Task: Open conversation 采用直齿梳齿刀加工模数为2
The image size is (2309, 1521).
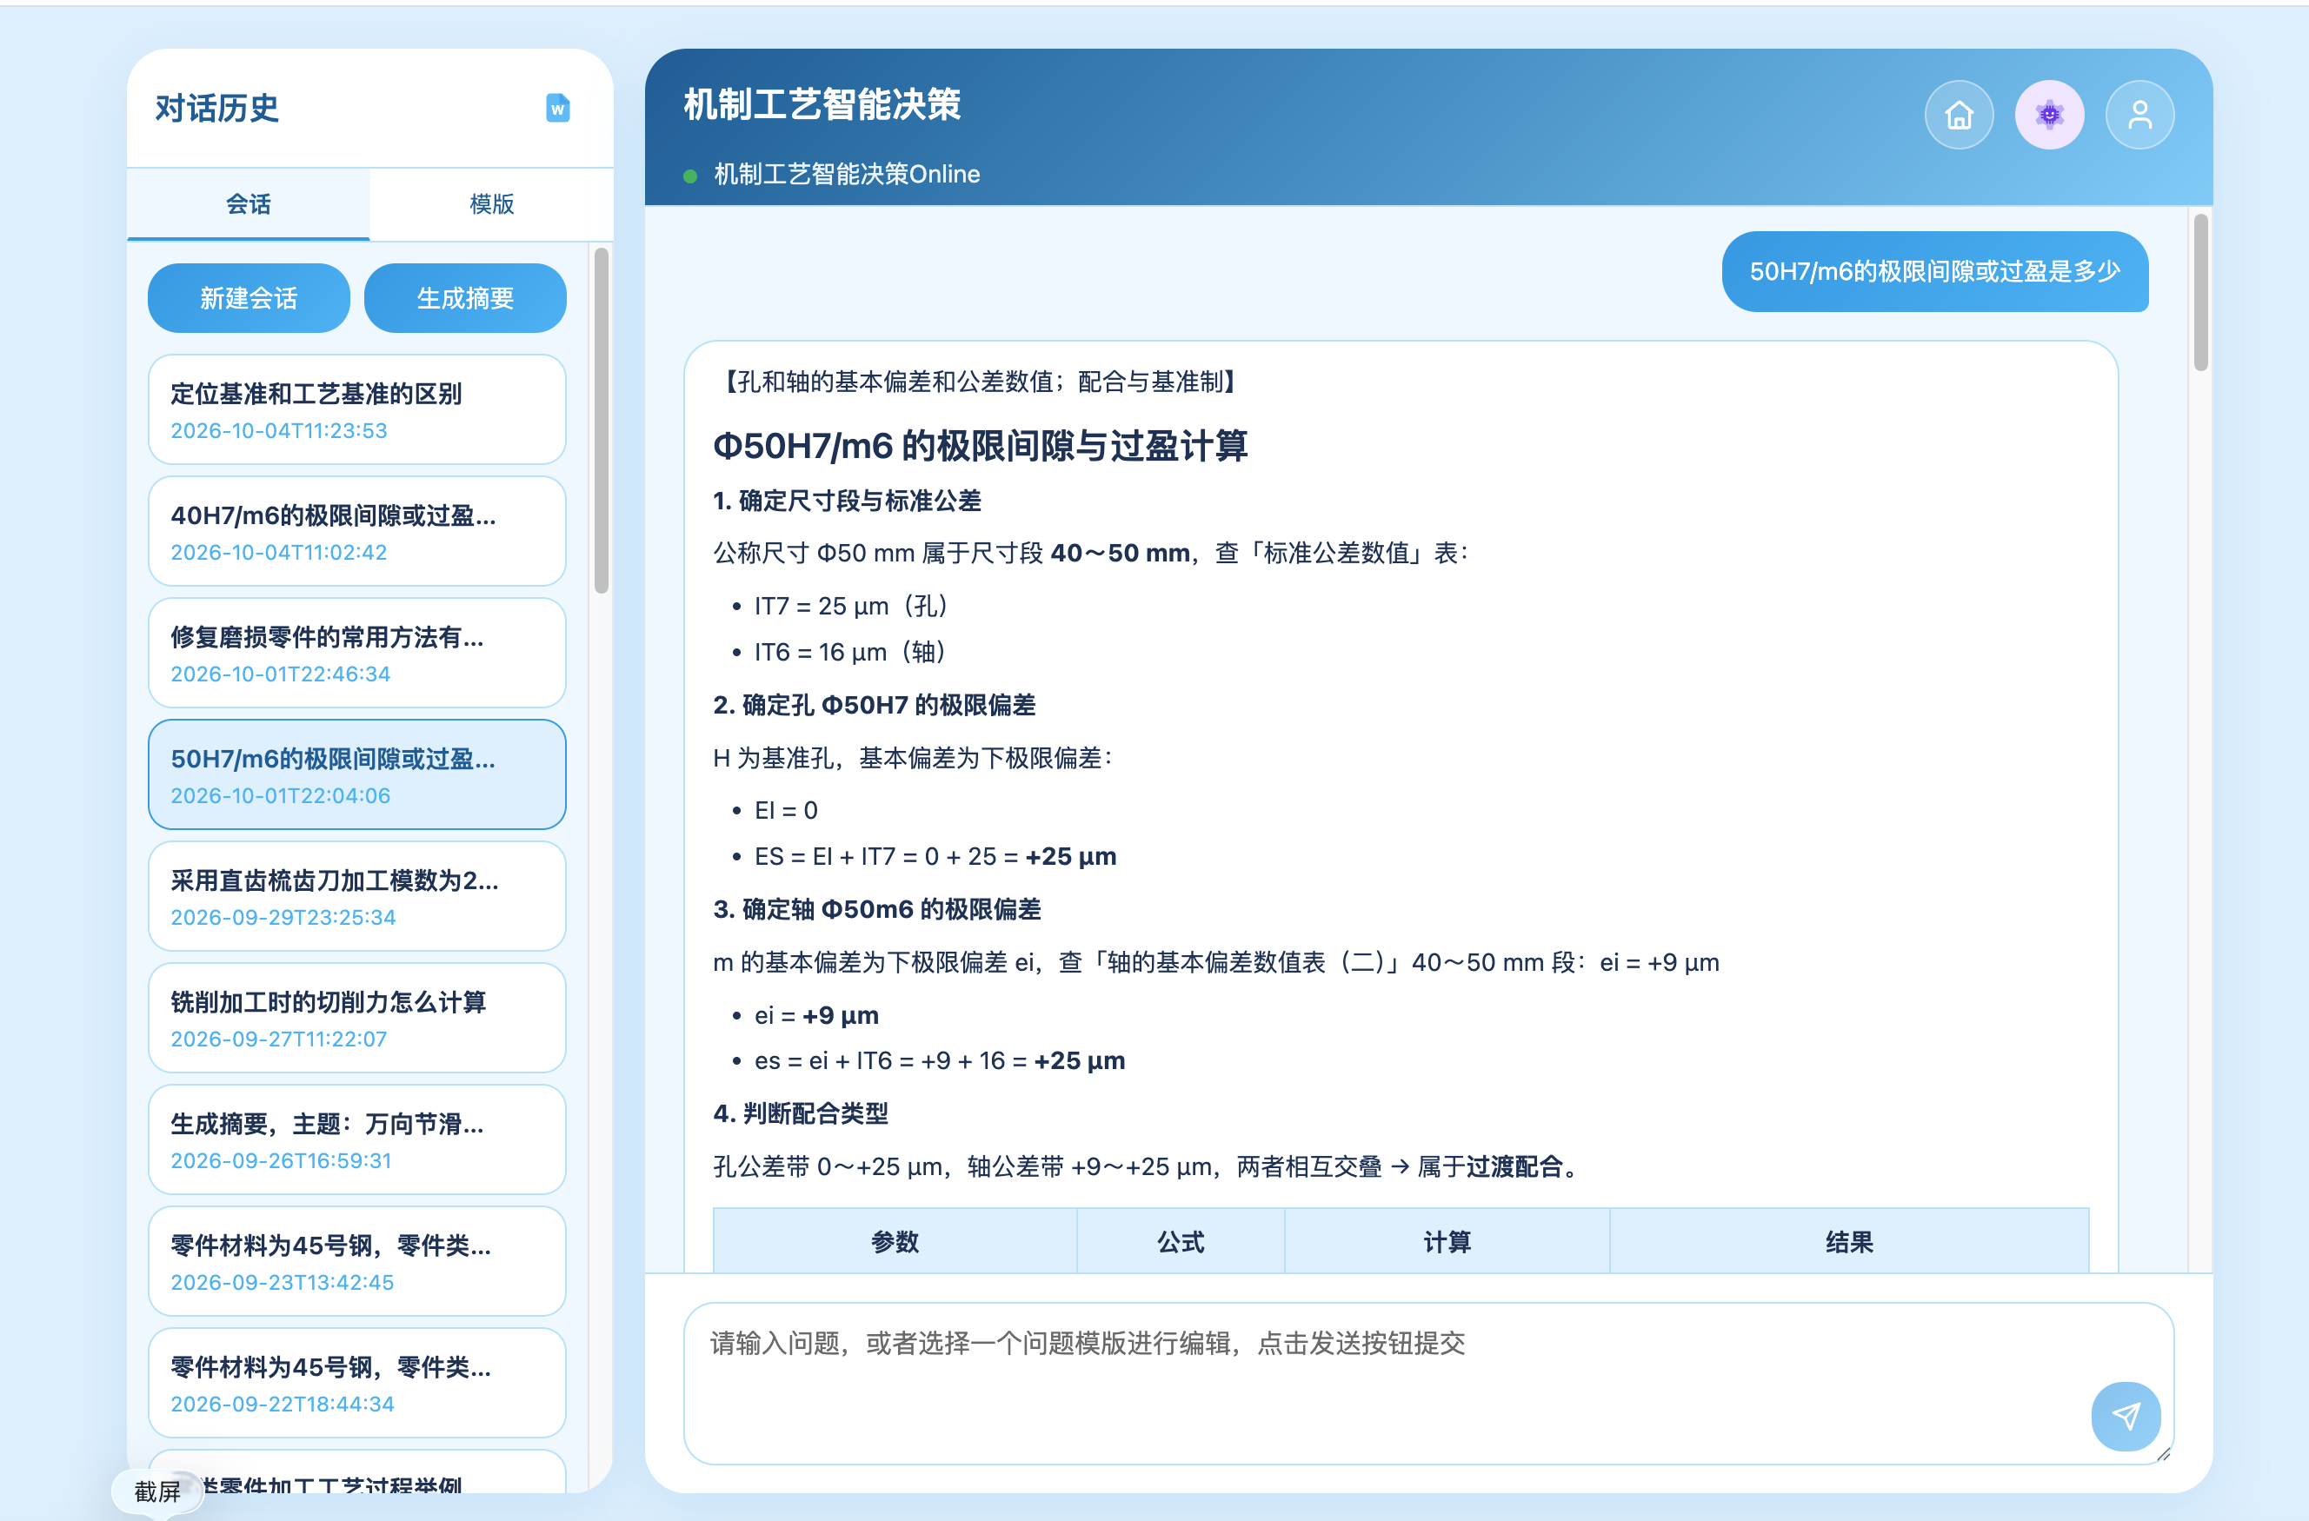Action: pyautogui.click(x=357, y=896)
